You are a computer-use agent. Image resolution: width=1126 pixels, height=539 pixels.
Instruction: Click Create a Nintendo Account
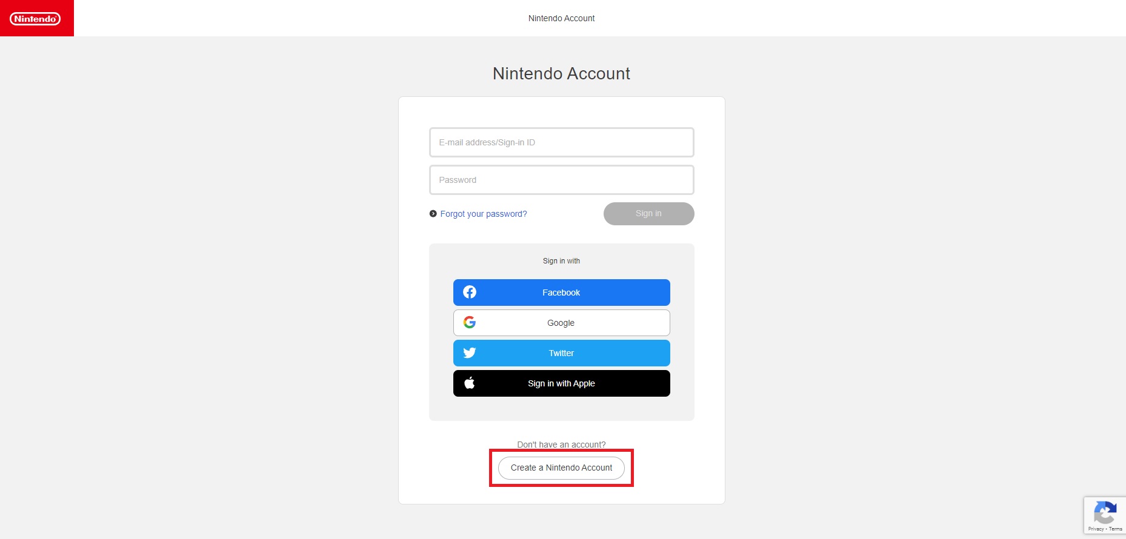click(x=561, y=468)
